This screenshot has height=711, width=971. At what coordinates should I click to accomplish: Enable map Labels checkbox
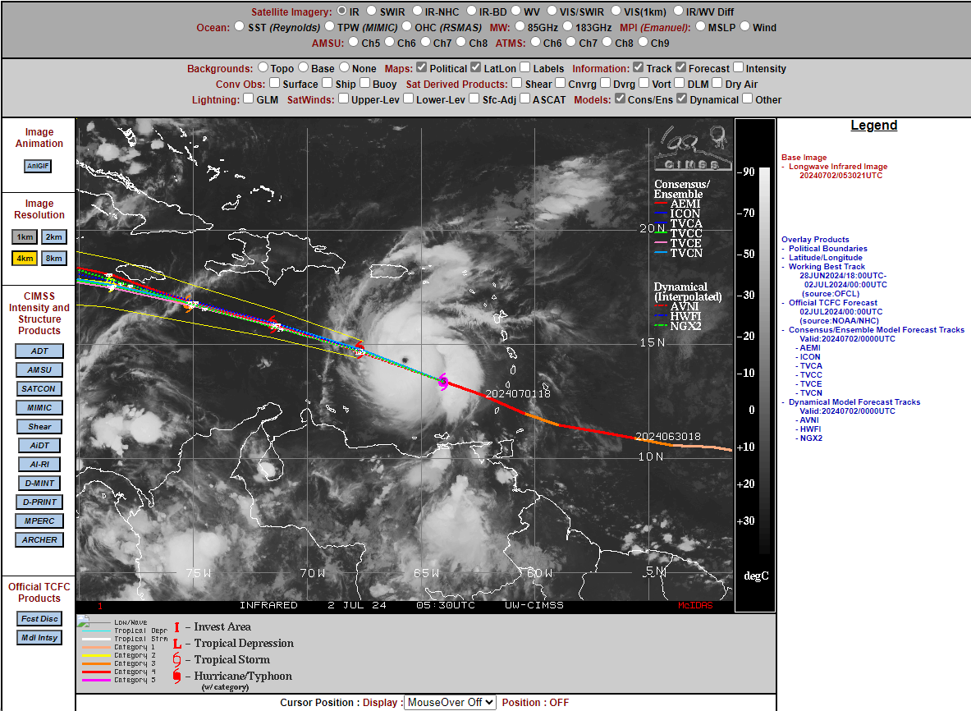point(525,67)
